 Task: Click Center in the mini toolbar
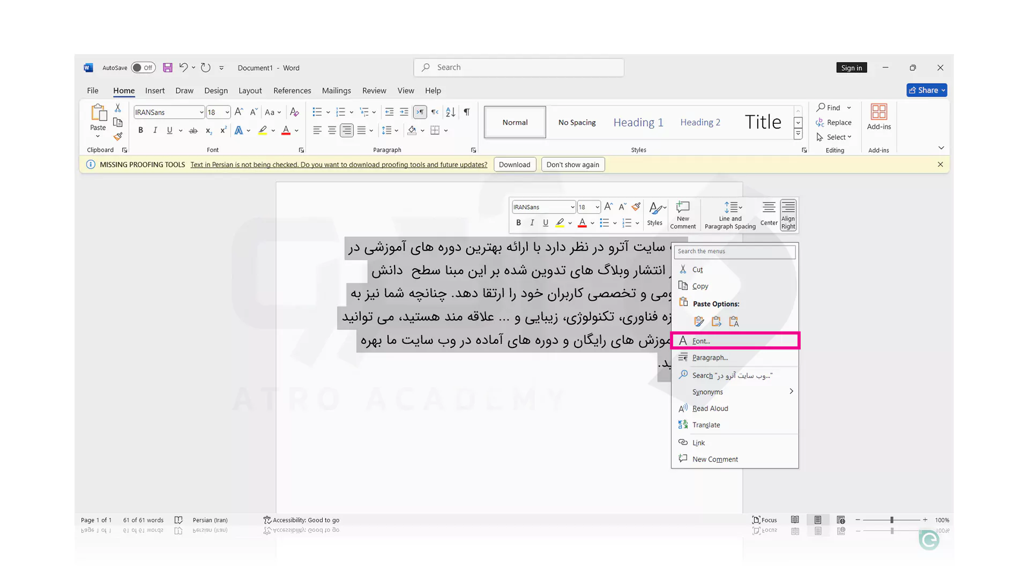tap(769, 214)
